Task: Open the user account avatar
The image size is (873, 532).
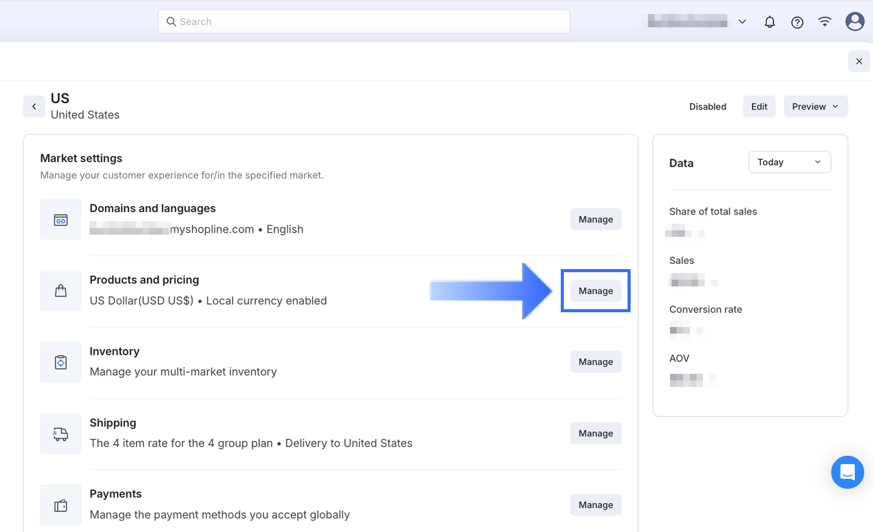Action: pyautogui.click(x=855, y=22)
